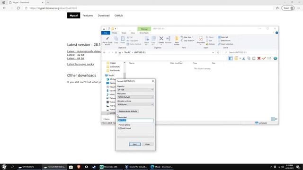Select Screenshots folder in navigation pane
Image resolution: width=303 pixels, height=170 pixels.
[113, 67]
